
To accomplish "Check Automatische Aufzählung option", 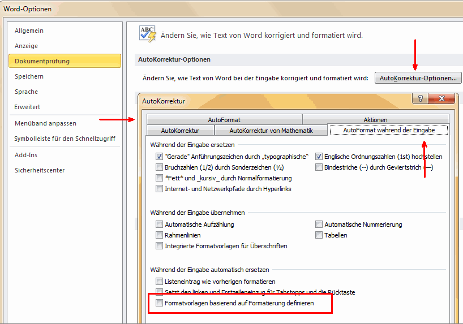I will [159, 224].
